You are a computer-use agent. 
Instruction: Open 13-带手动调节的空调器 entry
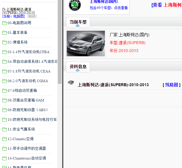pyautogui.click(x=27, y=148)
